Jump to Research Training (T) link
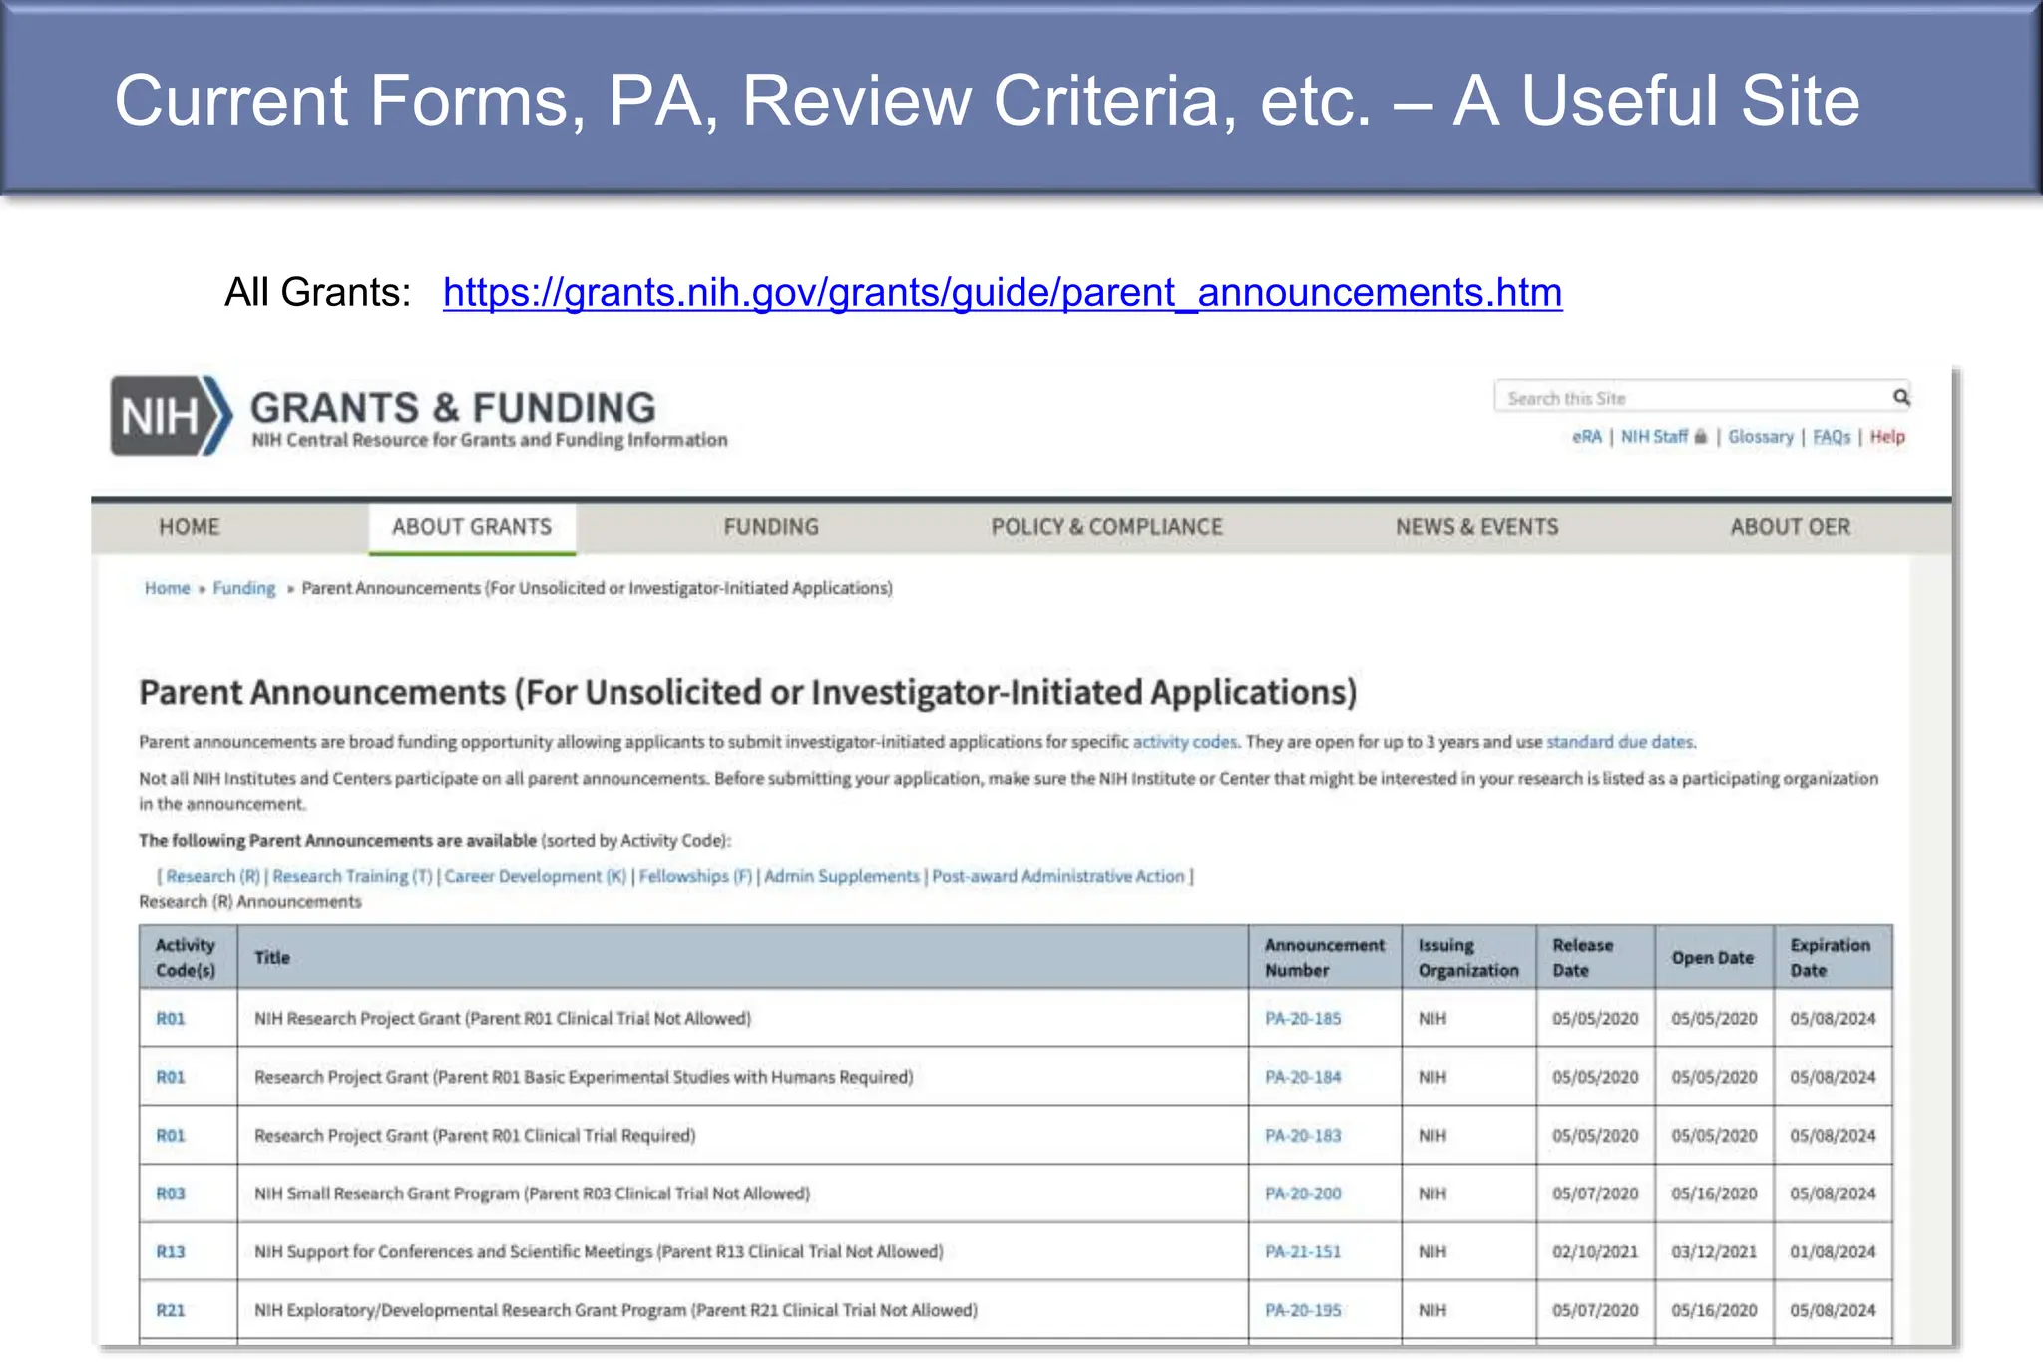Viewport: 2043px width, 1362px height. 352,876
